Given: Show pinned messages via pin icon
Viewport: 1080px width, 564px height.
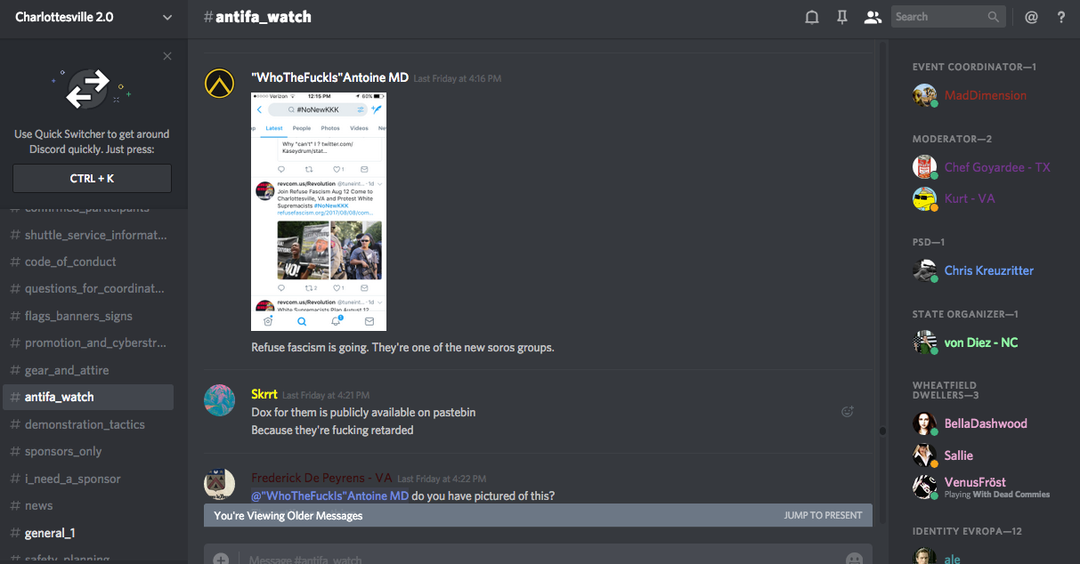Looking at the screenshot, I should (841, 17).
